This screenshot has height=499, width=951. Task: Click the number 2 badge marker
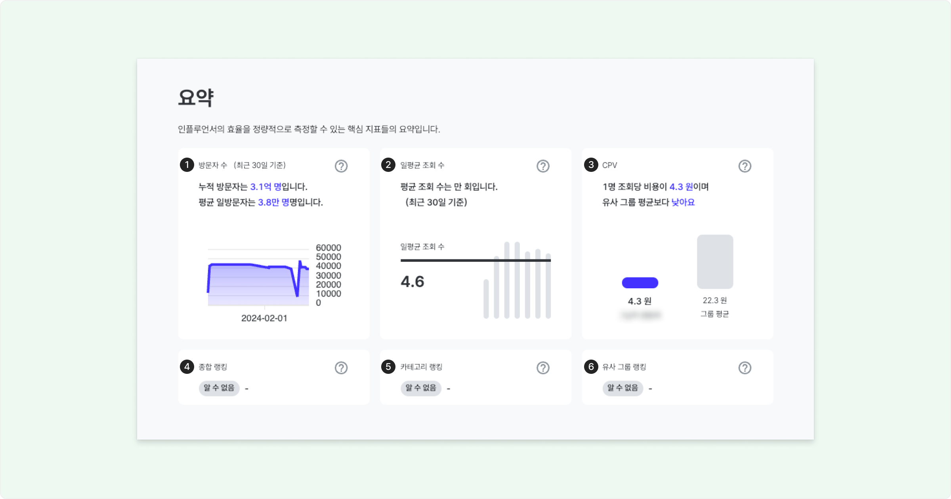(388, 165)
